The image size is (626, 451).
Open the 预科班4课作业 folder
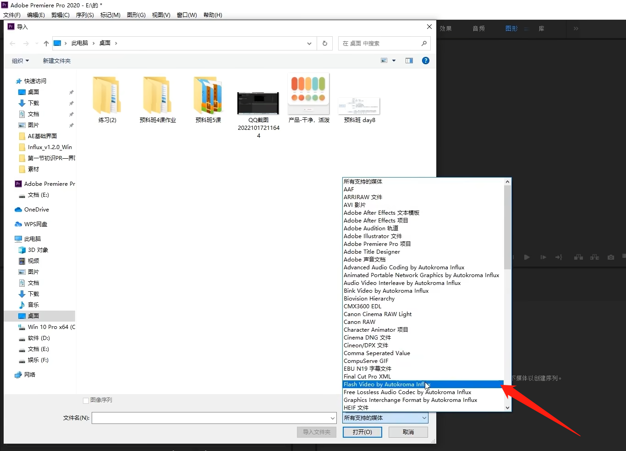pos(158,100)
